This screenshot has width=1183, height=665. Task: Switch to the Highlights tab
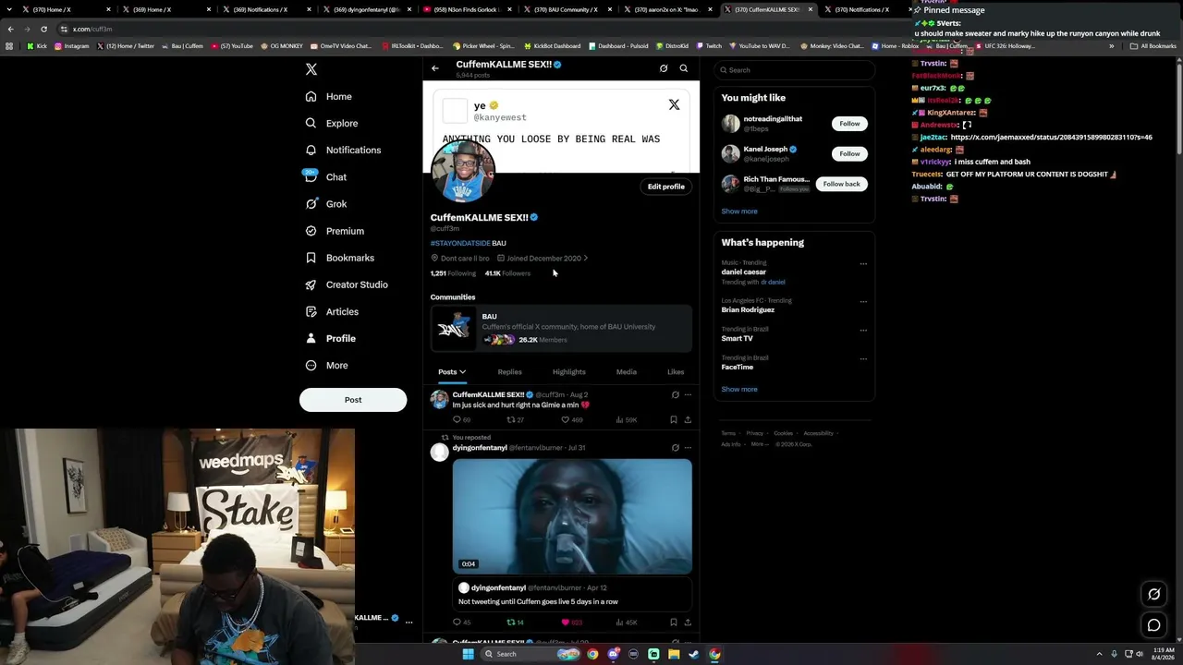coord(569,372)
